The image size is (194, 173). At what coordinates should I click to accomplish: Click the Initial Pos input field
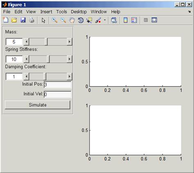coord(57,84)
